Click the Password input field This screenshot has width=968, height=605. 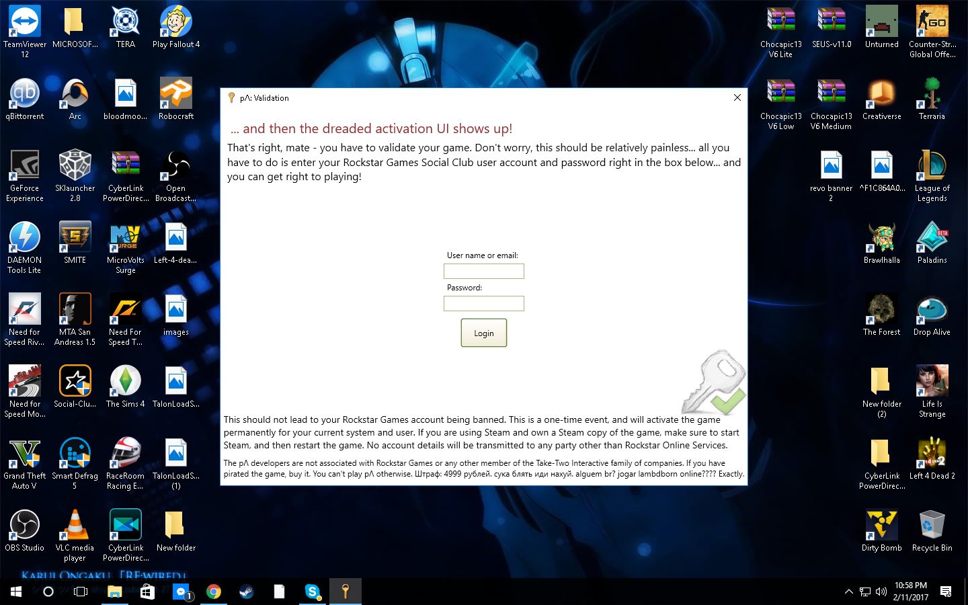coord(483,303)
